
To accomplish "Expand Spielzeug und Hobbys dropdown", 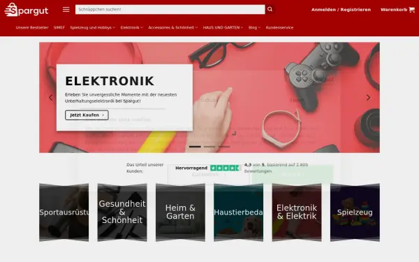I will pos(92,27).
